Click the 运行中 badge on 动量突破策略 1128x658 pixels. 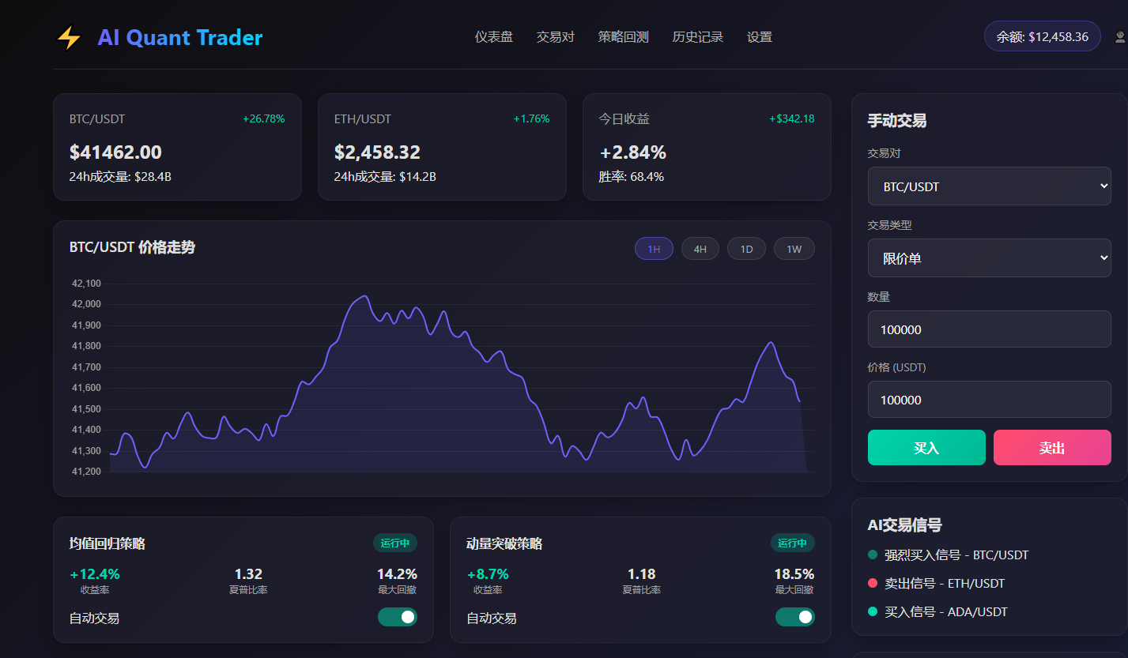792,543
